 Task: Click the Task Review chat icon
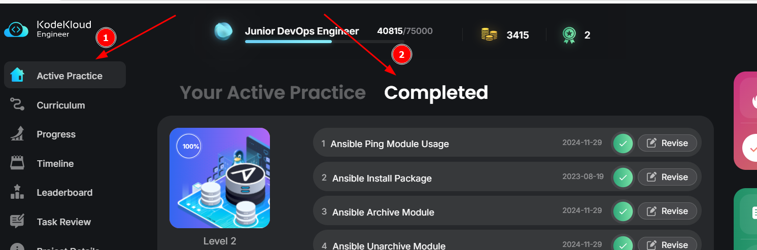(17, 222)
